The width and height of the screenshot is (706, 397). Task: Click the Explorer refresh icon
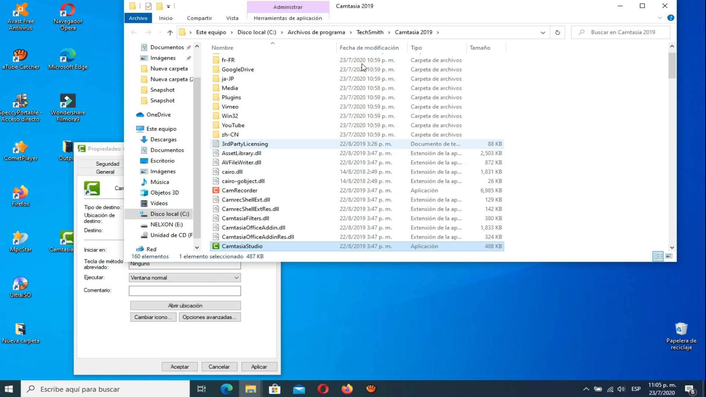(557, 32)
